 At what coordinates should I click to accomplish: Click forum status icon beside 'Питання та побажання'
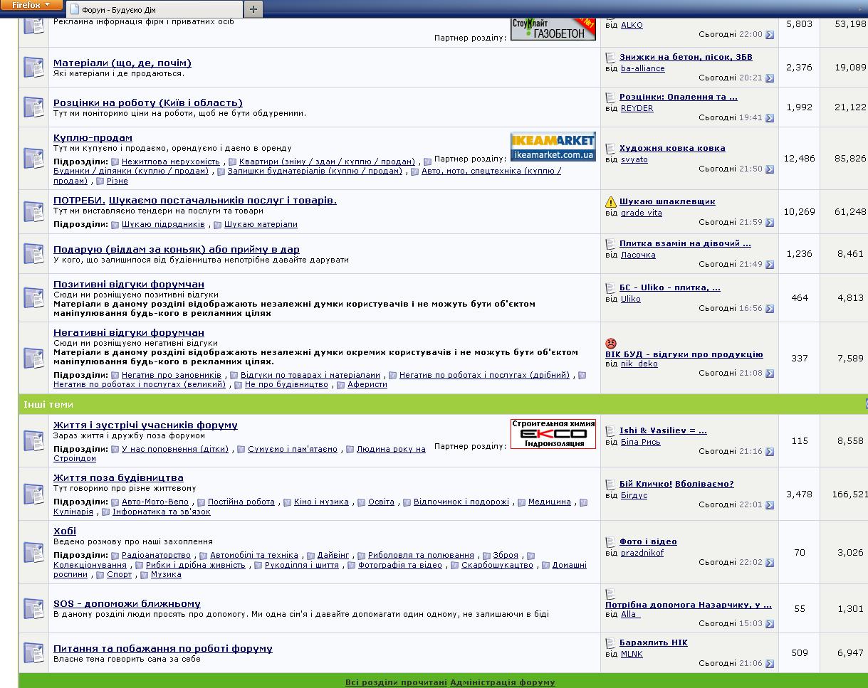(x=34, y=652)
